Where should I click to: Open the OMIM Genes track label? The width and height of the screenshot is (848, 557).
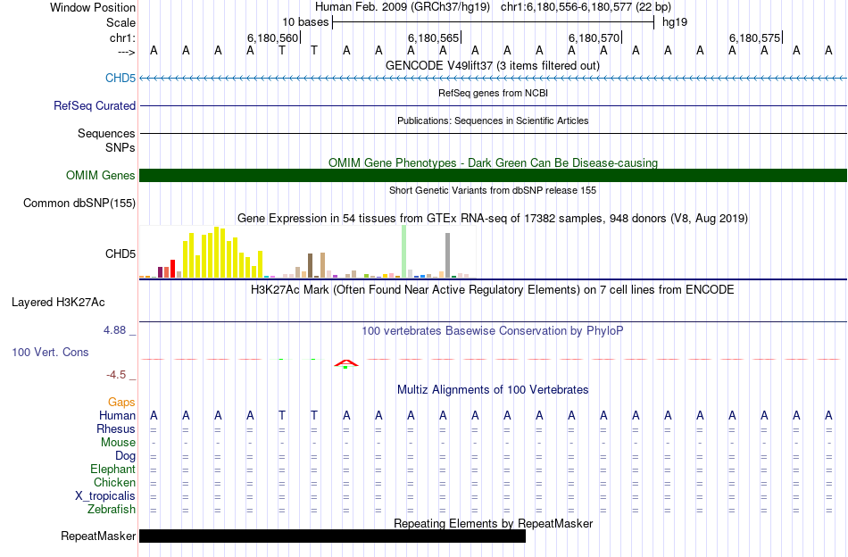click(100, 175)
